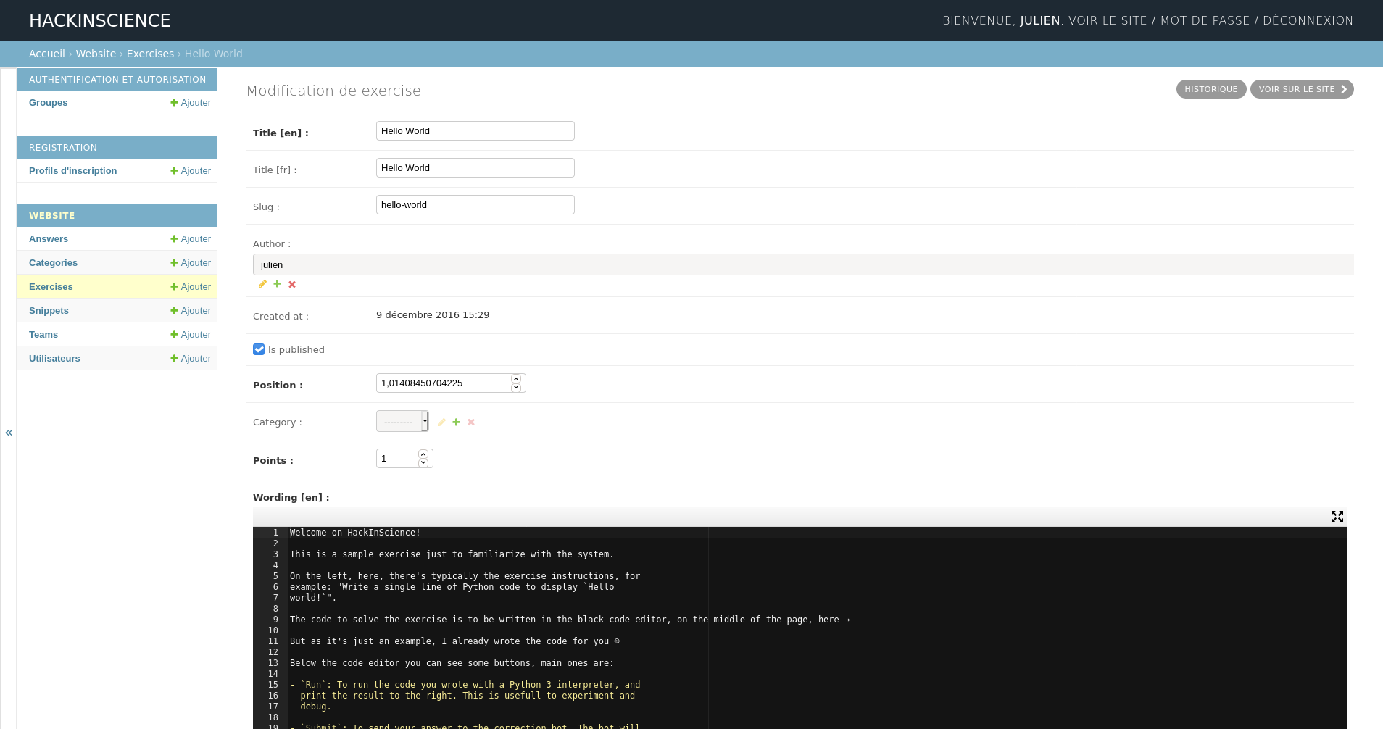Image resolution: width=1383 pixels, height=729 pixels.
Task: Uncheck the Is published checkbox
Action: click(259, 349)
